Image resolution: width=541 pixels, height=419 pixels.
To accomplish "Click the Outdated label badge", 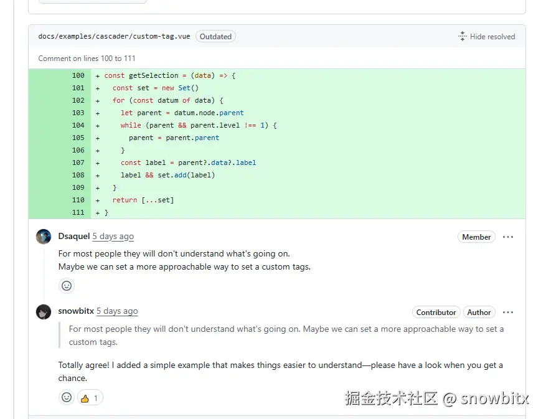I will coord(215,37).
